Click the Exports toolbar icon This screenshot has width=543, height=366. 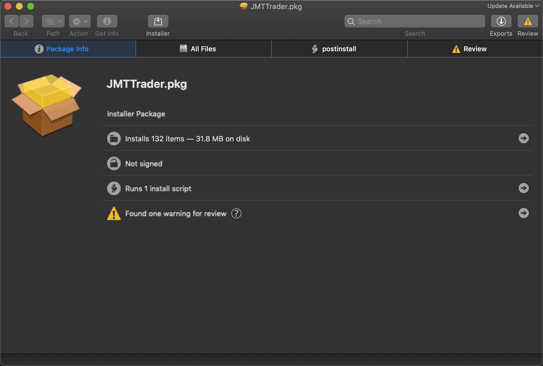pyautogui.click(x=501, y=22)
